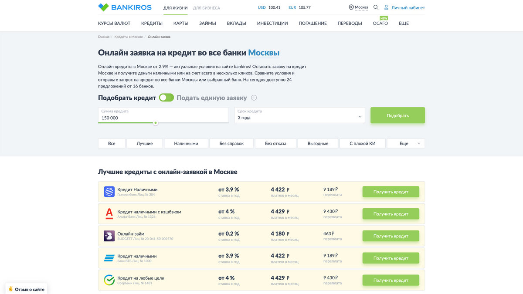The height and width of the screenshot is (294, 523).
Task: Click the ВТБ bank logo icon
Action: click(x=109, y=258)
